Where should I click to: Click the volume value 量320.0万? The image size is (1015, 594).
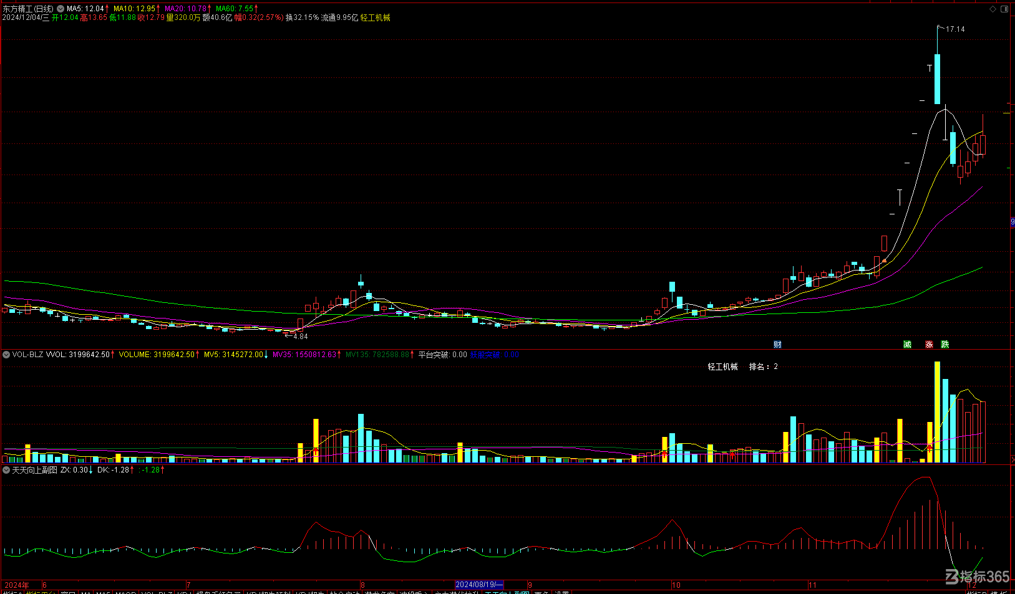183,17
